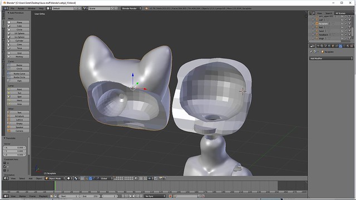Viewport: 356px width, 200px height.
Task: Add a Lattice object
Action: point(18,120)
